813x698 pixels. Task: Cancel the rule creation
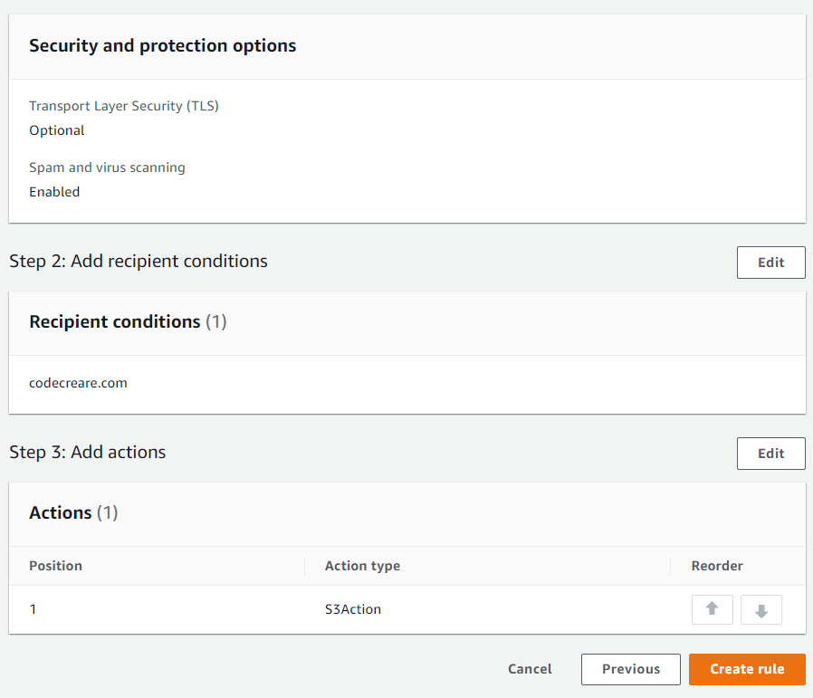point(530,669)
